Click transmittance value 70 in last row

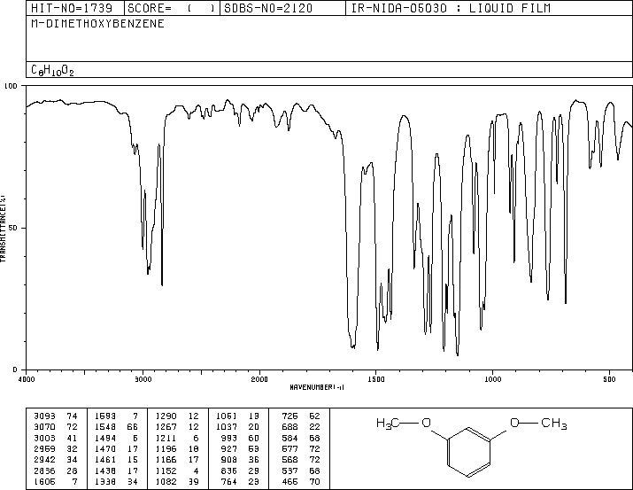tap(314, 482)
